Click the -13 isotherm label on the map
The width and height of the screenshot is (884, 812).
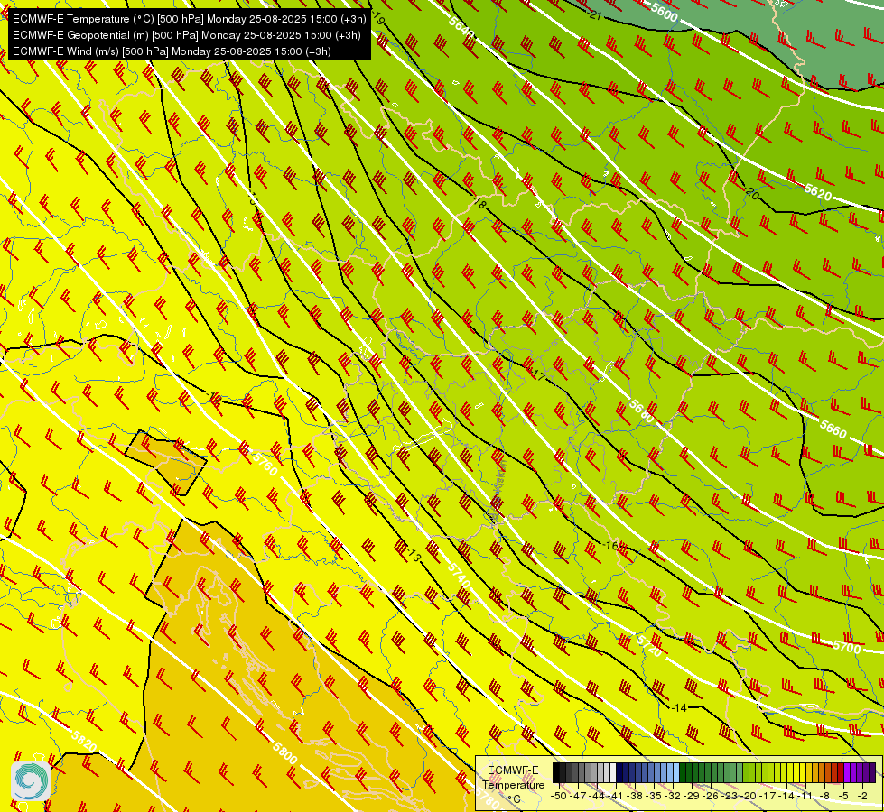(x=414, y=556)
